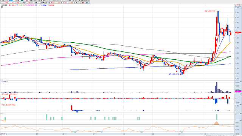Click the 07 month label on the date axis
The width and height of the screenshot is (242, 136).
pyautogui.click(x=94, y=134)
